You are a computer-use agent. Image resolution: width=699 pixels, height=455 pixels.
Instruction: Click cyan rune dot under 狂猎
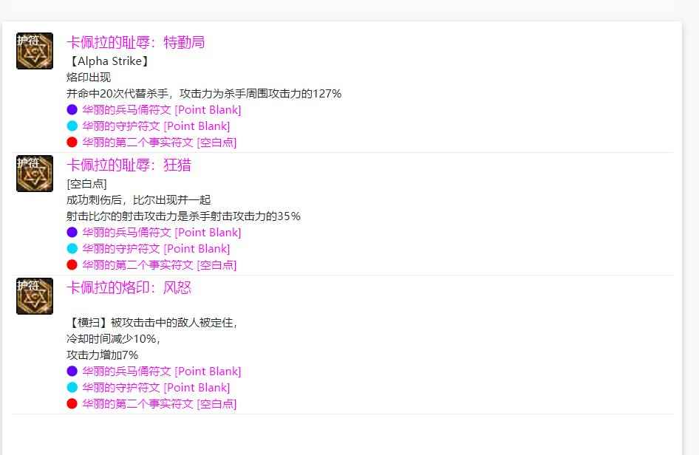click(72, 249)
